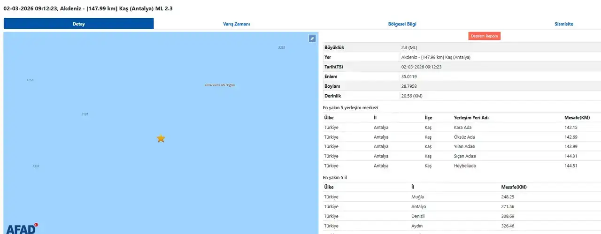This screenshot has height=234, width=601.
Task: Select the Sismisite tab
Action: pos(563,24)
